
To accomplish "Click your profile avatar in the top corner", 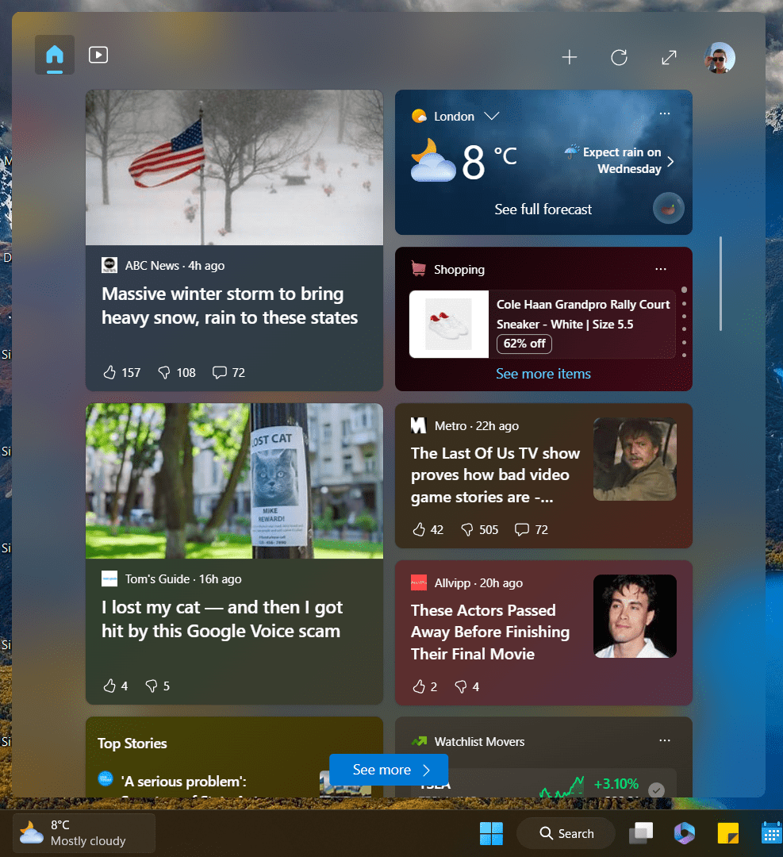I will coord(720,57).
